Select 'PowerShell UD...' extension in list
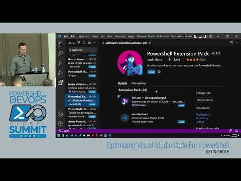The image size is (241, 181). point(82,113)
